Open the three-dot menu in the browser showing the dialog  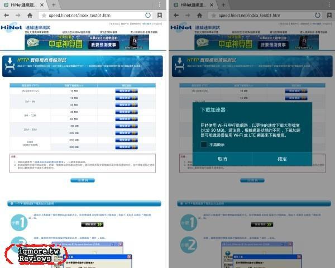tap(329, 5)
